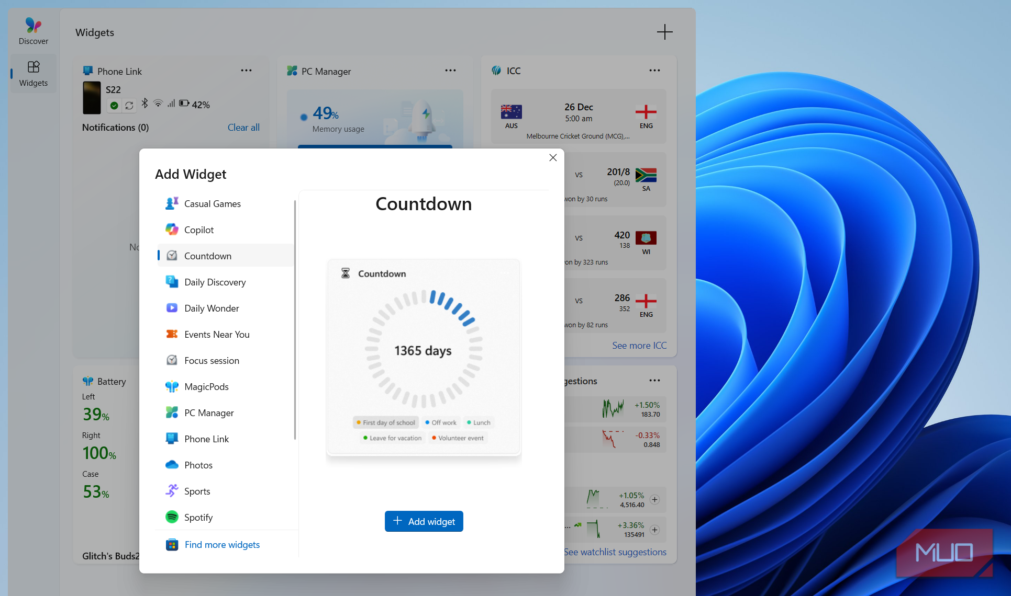
Task: Select Daily Discovery widget entry
Action: tap(226, 282)
